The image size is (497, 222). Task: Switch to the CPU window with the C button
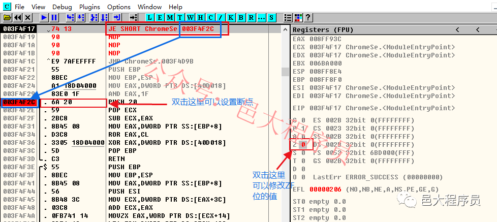pos(210,17)
